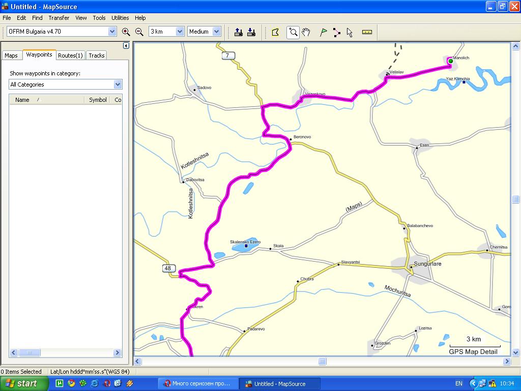Click the route 7 road shield
Screen dimensions: 521x391
pyautogui.click(x=228, y=55)
